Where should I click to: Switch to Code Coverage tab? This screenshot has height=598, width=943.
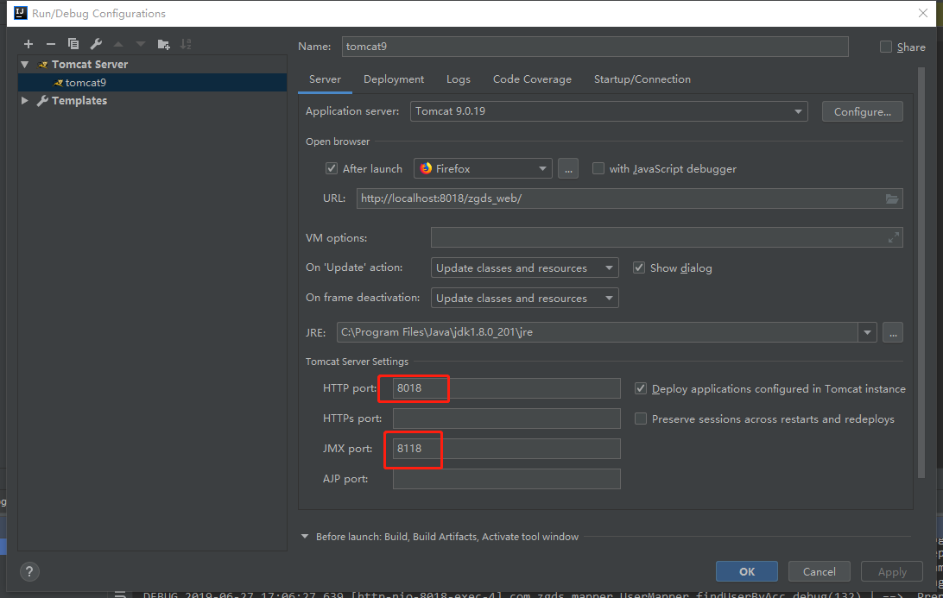pyautogui.click(x=532, y=79)
